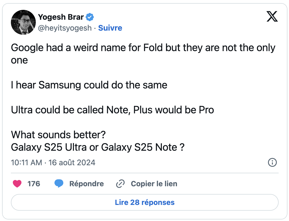This screenshot has width=289, height=221.
Task: Open Lire 28 réponses button
Action: point(145,202)
